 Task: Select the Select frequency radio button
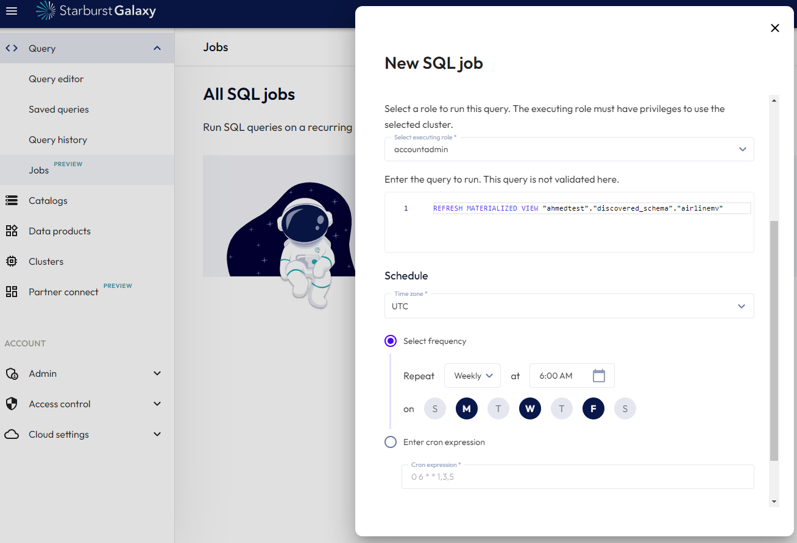[x=391, y=341]
